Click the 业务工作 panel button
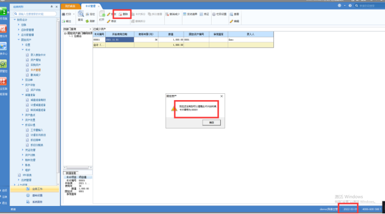 35,189
